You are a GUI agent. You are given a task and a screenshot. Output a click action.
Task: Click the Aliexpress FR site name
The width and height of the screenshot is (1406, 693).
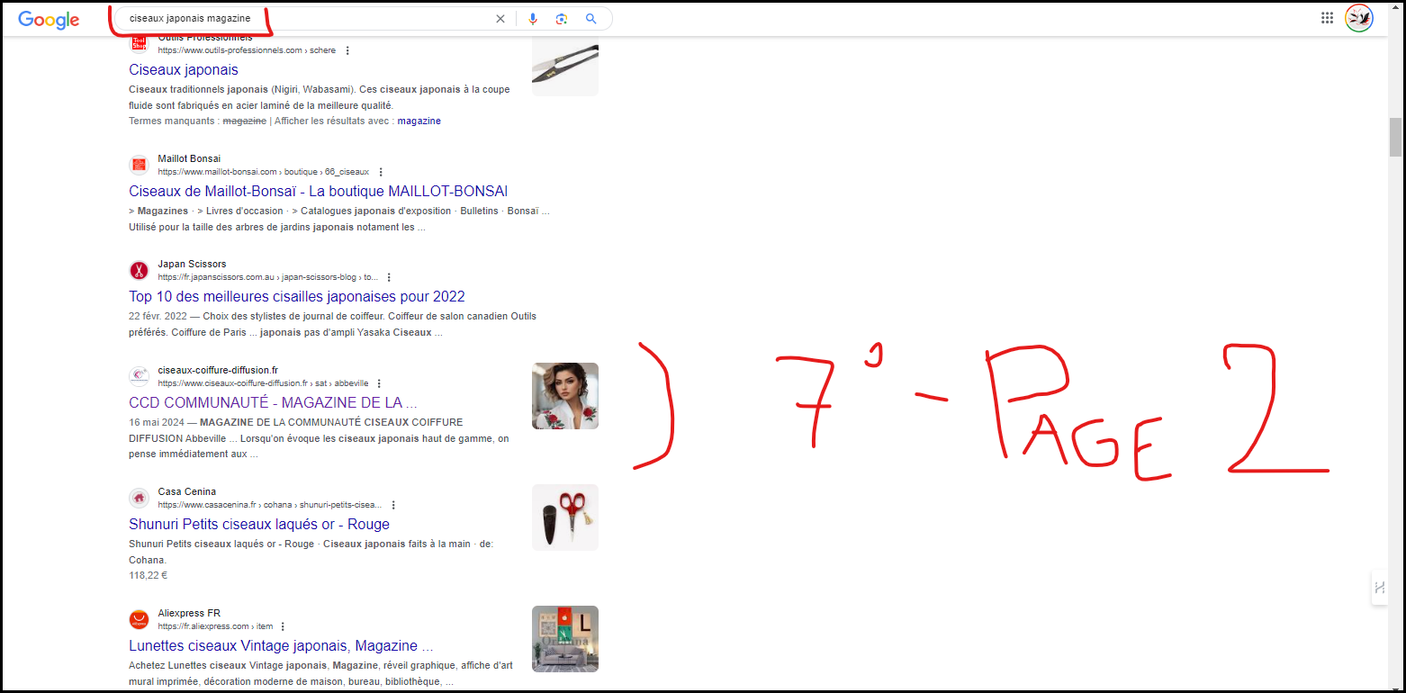(189, 613)
